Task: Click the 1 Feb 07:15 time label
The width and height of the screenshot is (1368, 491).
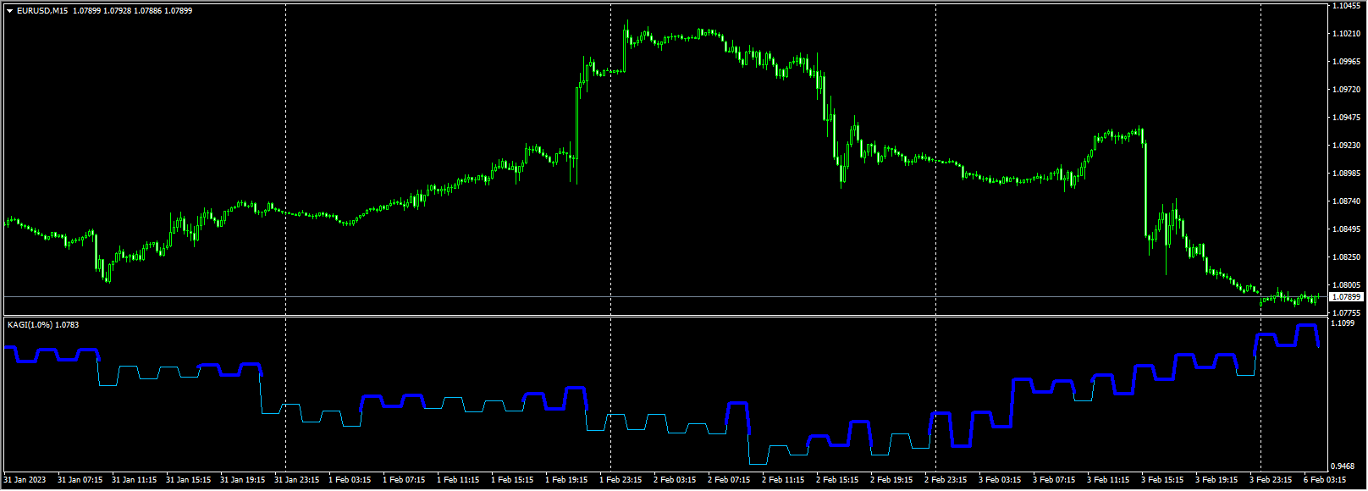Action: pyautogui.click(x=404, y=480)
